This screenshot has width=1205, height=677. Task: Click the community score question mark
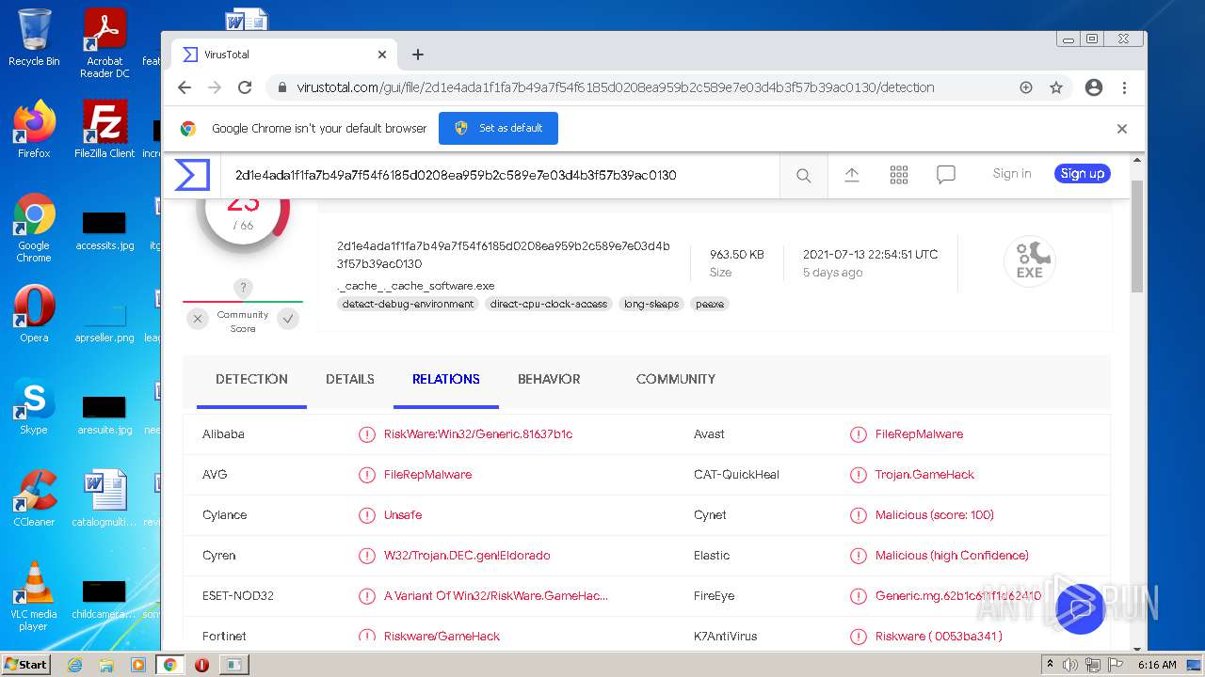243,288
